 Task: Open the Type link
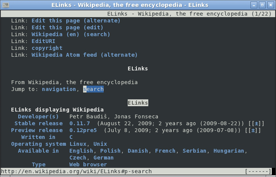pyautogui.click(x=39, y=165)
